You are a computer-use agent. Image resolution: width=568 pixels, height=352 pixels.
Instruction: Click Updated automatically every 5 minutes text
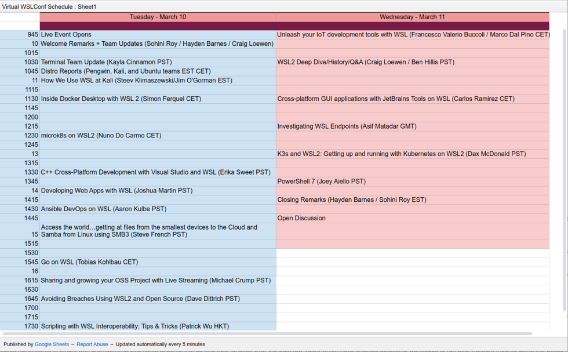click(160, 344)
